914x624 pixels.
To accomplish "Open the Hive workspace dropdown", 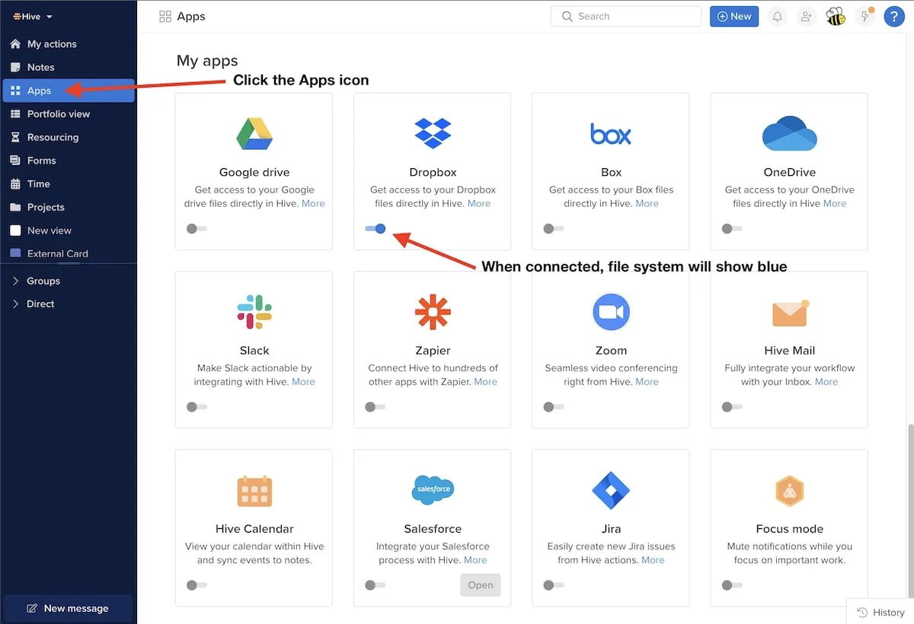I will pos(33,16).
